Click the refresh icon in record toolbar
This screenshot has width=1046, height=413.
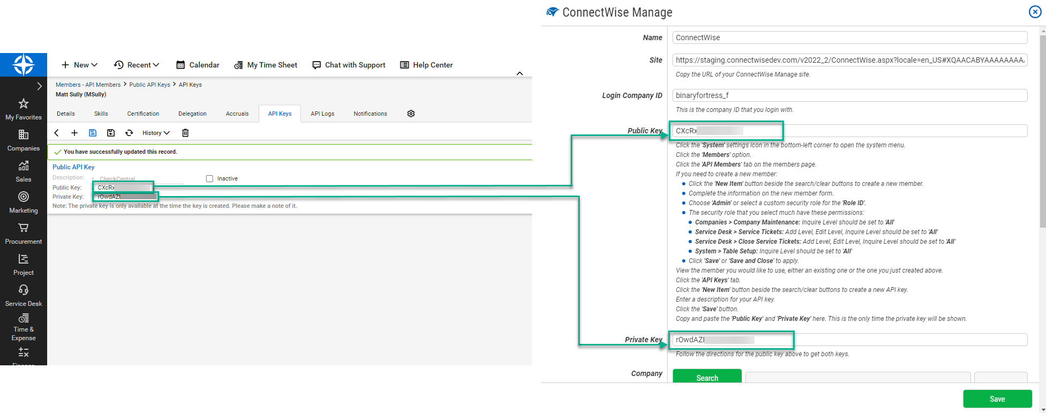click(x=129, y=133)
